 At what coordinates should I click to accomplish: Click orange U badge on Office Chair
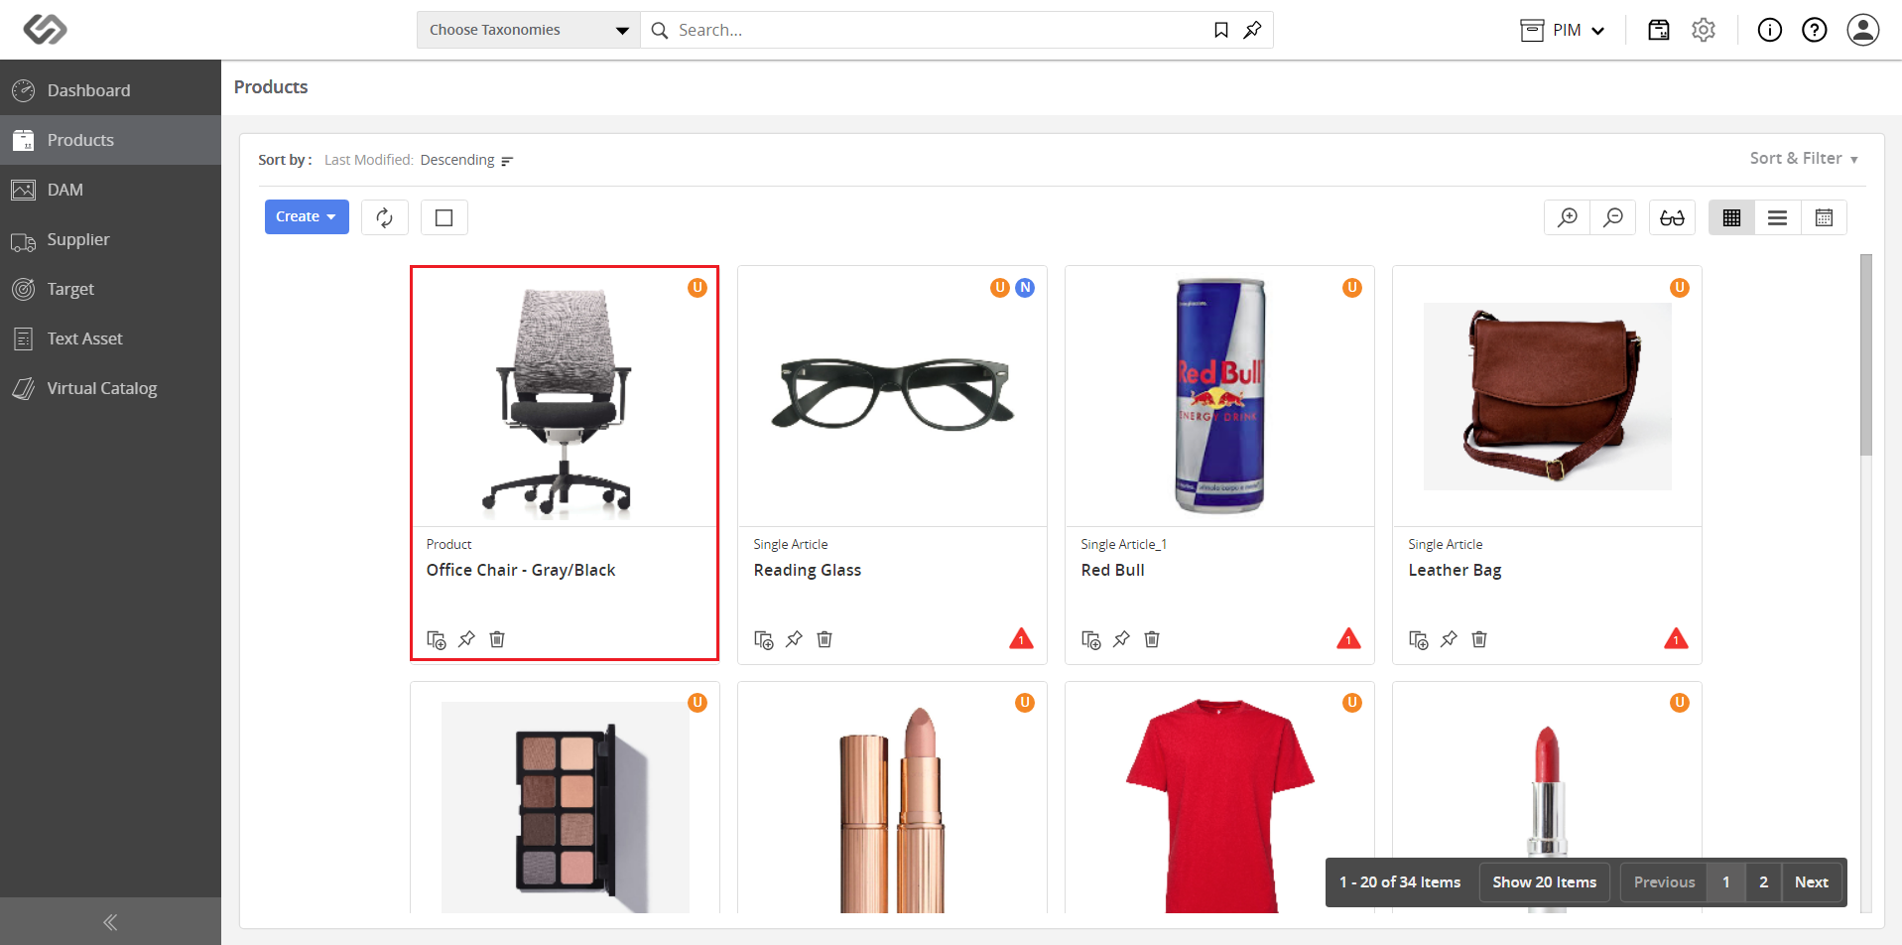pos(697,288)
